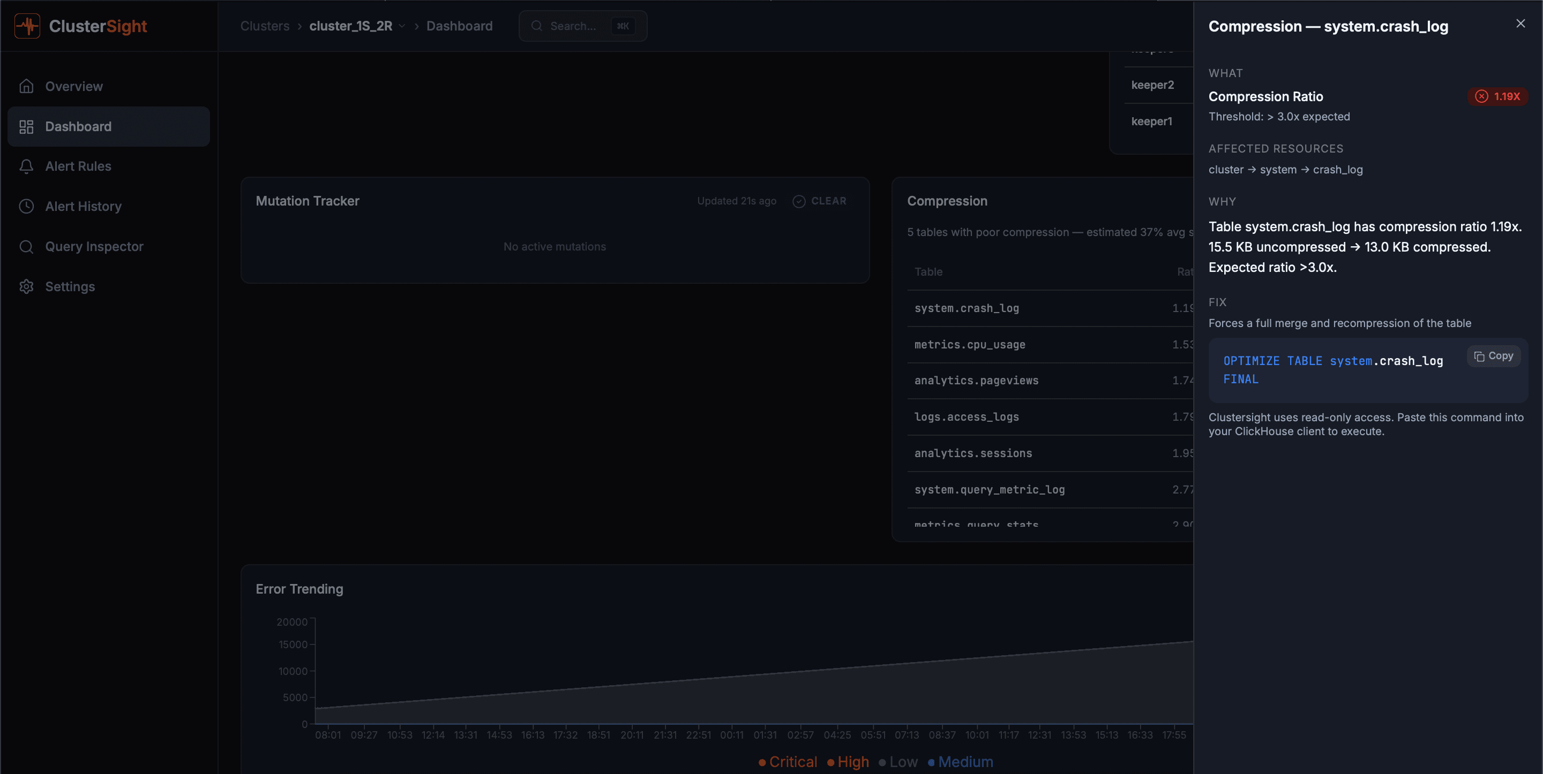Select keeper2 from the node list
Viewport: 1543px width, 774px height.
coord(1152,85)
